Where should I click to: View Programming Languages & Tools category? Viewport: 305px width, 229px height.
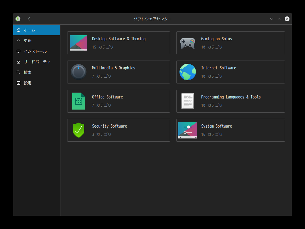pos(231,101)
